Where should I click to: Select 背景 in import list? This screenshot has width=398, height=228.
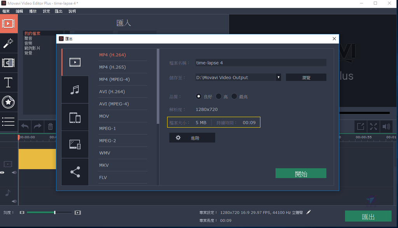pos(28,53)
